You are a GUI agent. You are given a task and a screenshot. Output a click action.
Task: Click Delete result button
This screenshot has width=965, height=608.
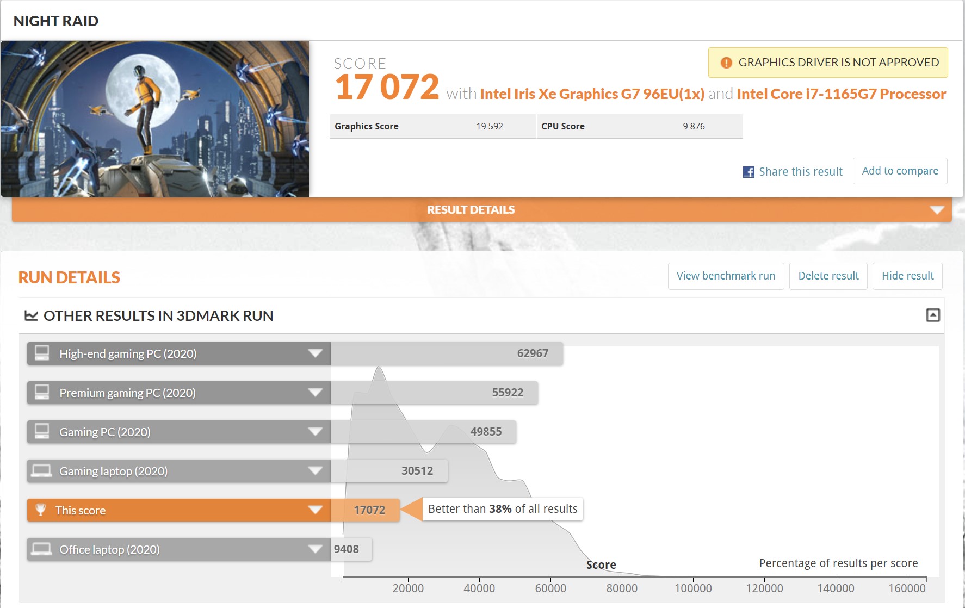[x=828, y=276]
